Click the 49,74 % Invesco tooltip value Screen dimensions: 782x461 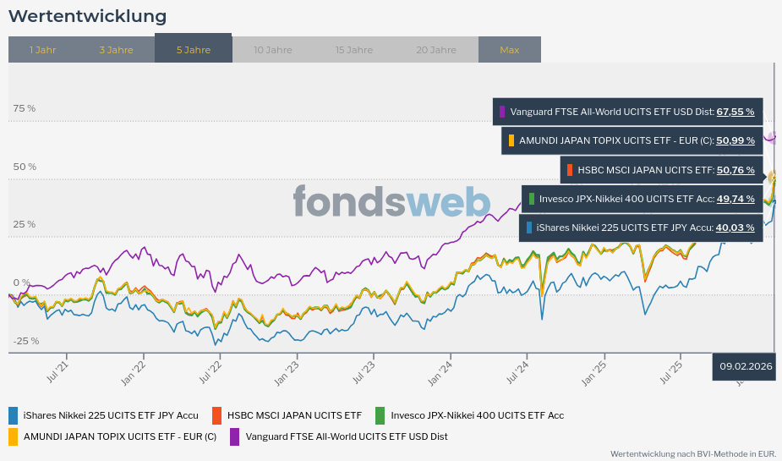[x=736, y=199]
